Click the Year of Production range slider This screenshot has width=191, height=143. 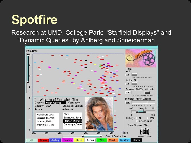pos(92,136)
